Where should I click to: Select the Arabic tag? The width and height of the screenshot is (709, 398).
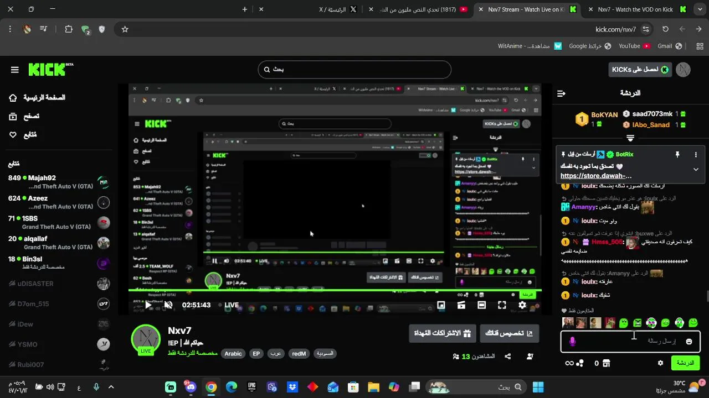(x=233, y=354)
